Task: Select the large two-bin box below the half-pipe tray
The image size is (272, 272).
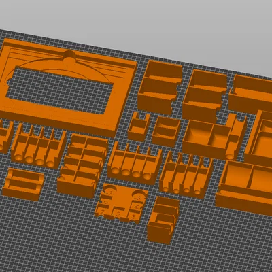Action: [x=243, y=188]
